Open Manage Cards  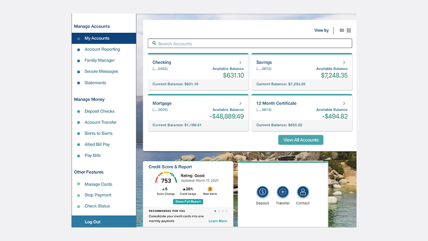(98, 184)
